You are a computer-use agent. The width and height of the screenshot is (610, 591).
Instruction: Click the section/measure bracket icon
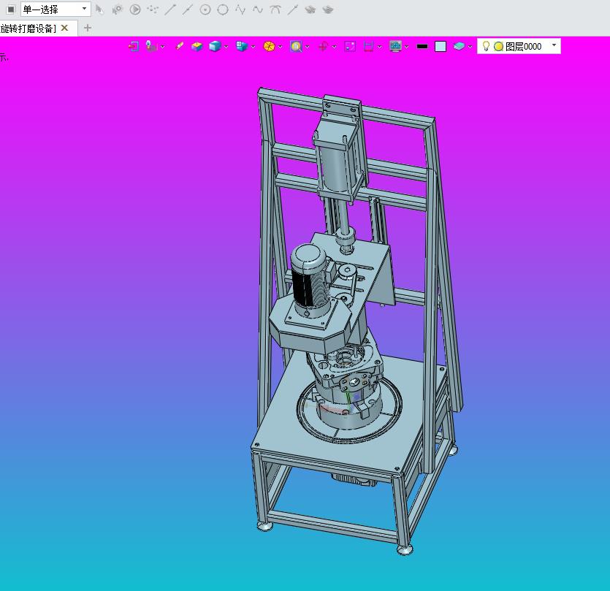tap(368, 47)
